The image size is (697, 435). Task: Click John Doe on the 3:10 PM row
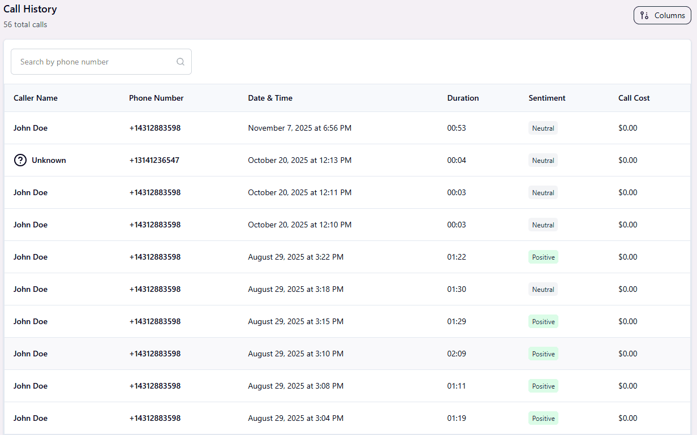(31, 354)
